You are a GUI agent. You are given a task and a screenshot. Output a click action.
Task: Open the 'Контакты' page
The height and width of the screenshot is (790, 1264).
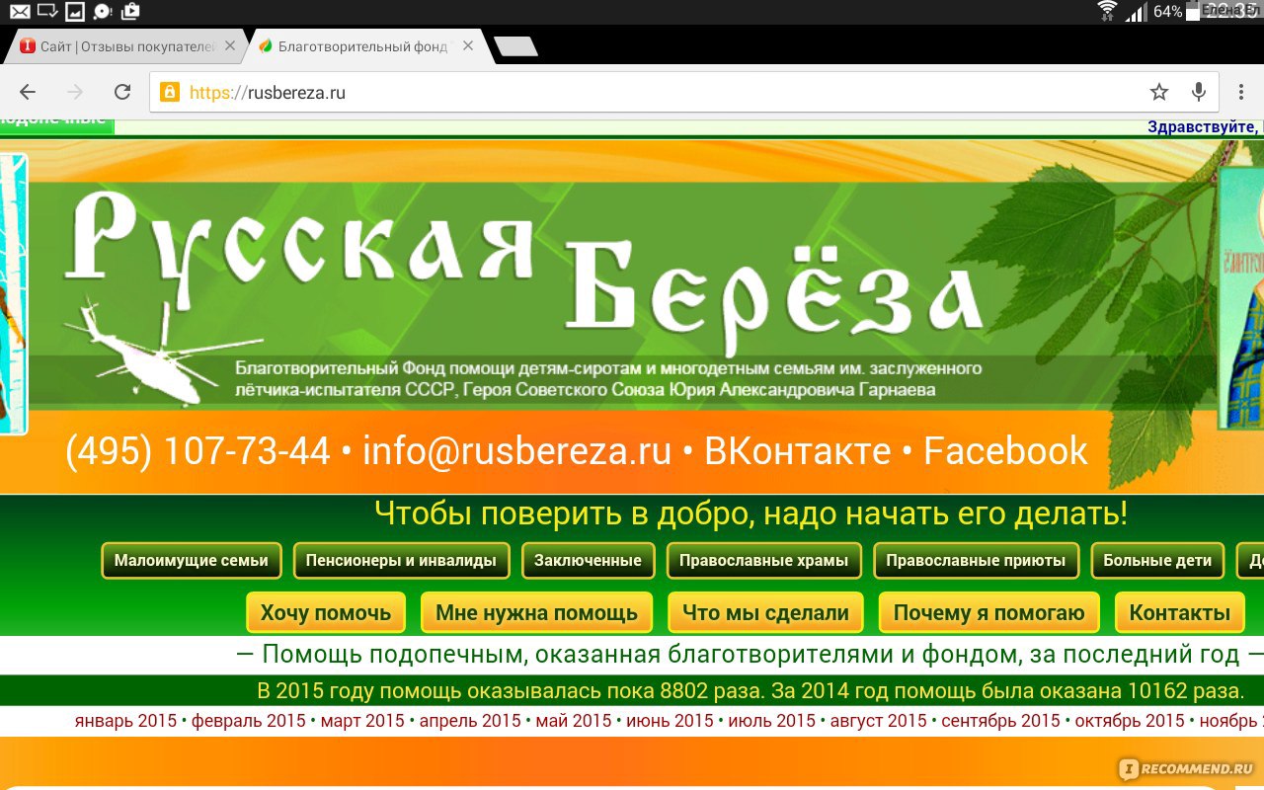[x=1179, y=612]
